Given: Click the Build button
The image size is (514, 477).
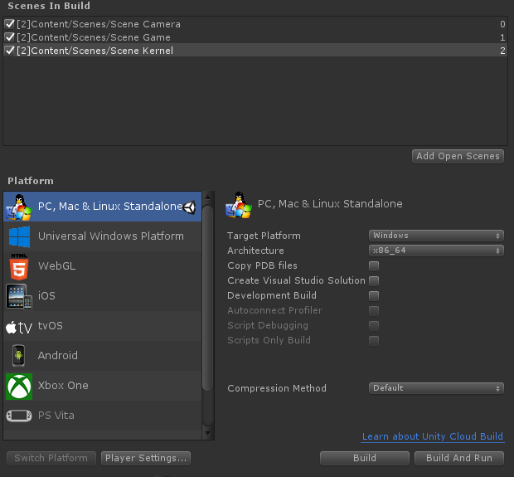Looking at the screenshot, I should [x=365, y=458].
